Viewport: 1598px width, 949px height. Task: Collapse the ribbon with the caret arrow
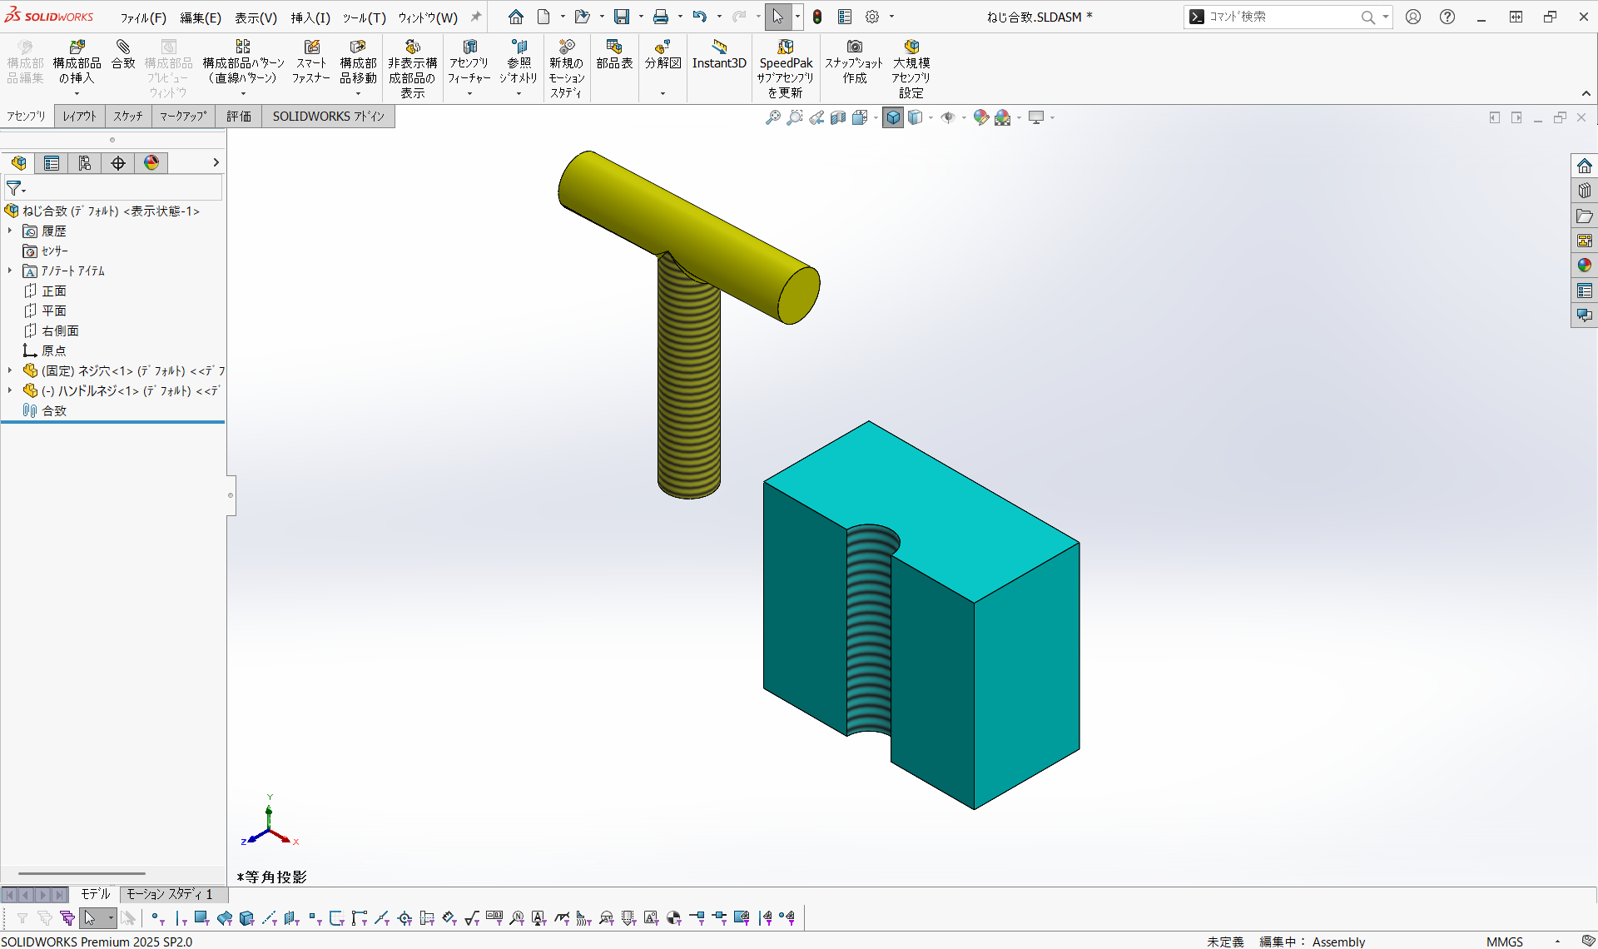[1586, 93]
